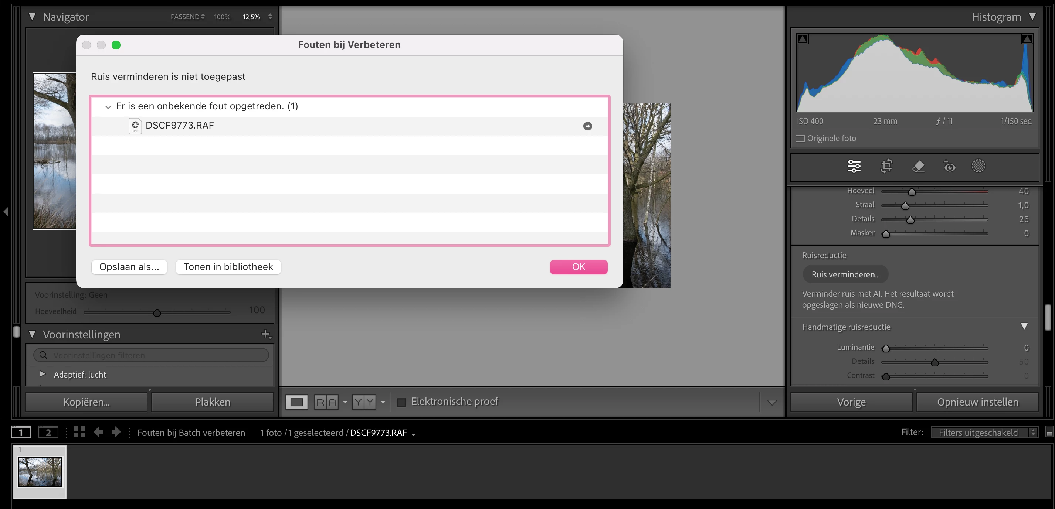
Task: Click the Tonen in bibliotheek button
Action: coord(228,267)
